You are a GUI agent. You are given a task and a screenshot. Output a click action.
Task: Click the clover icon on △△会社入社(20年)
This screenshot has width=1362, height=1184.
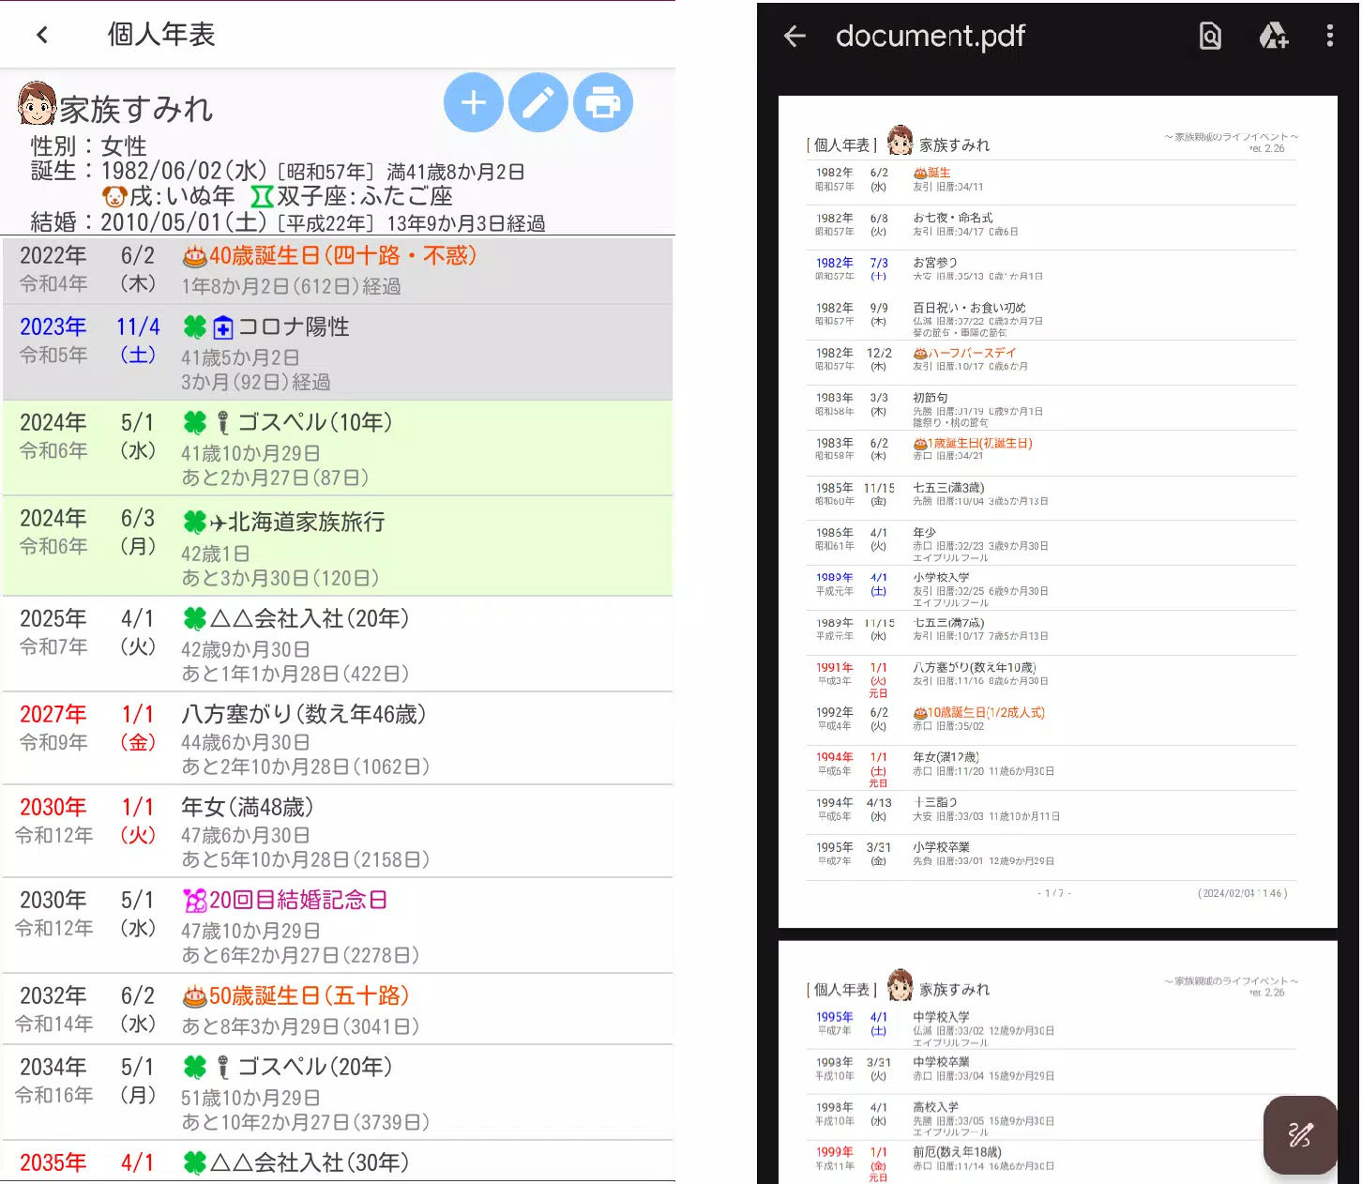coord(194,618)
